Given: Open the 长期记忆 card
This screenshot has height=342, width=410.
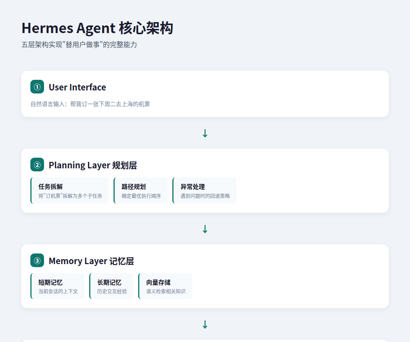Looking at the screenshot, I should [x=112, y=287].
